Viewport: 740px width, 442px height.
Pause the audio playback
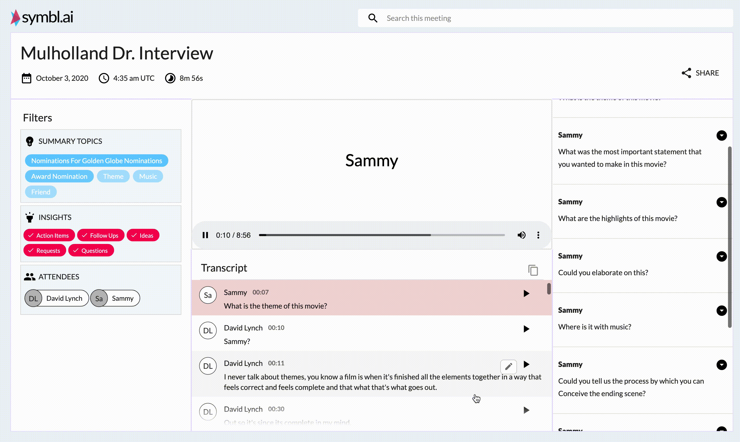tap(205, 235)
